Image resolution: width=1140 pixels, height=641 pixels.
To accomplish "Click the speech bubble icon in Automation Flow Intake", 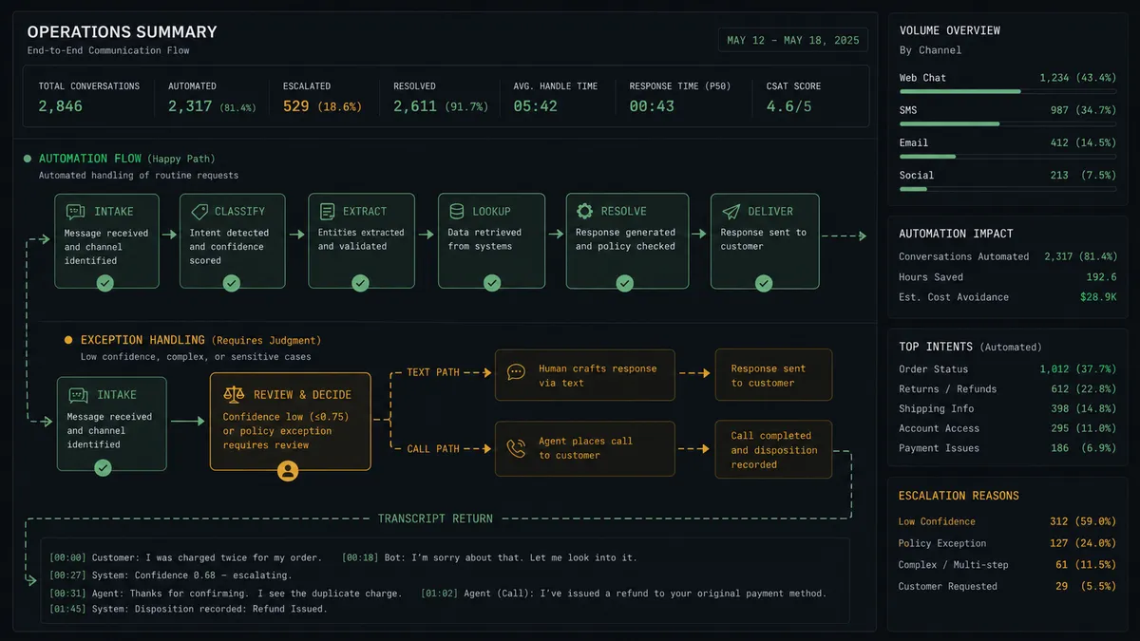I will 75,211.
